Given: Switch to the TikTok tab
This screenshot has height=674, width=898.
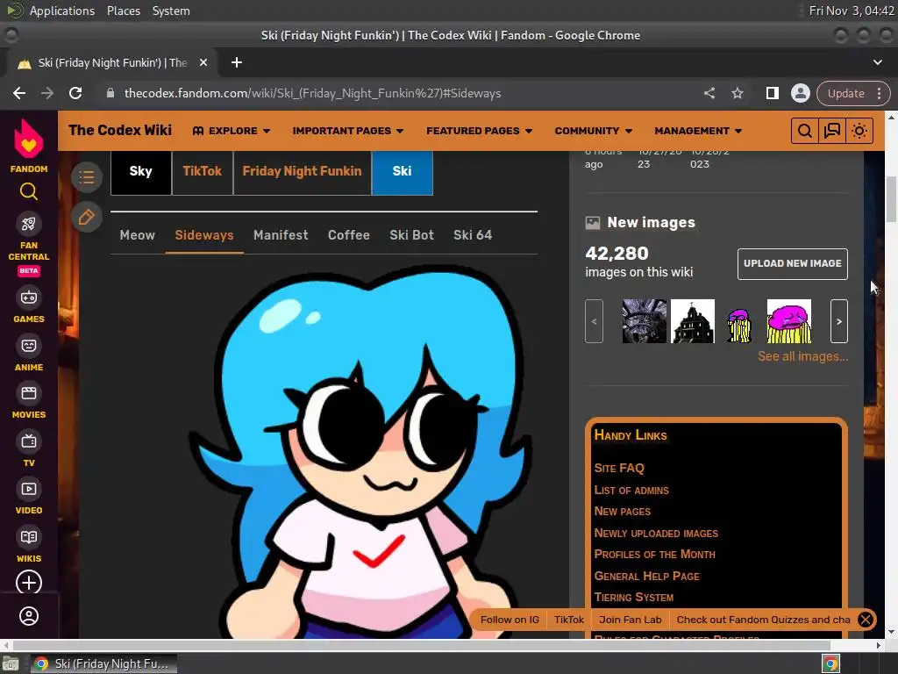Looking at the screenshot, I should pyautogui.click(x=203, y=171).
